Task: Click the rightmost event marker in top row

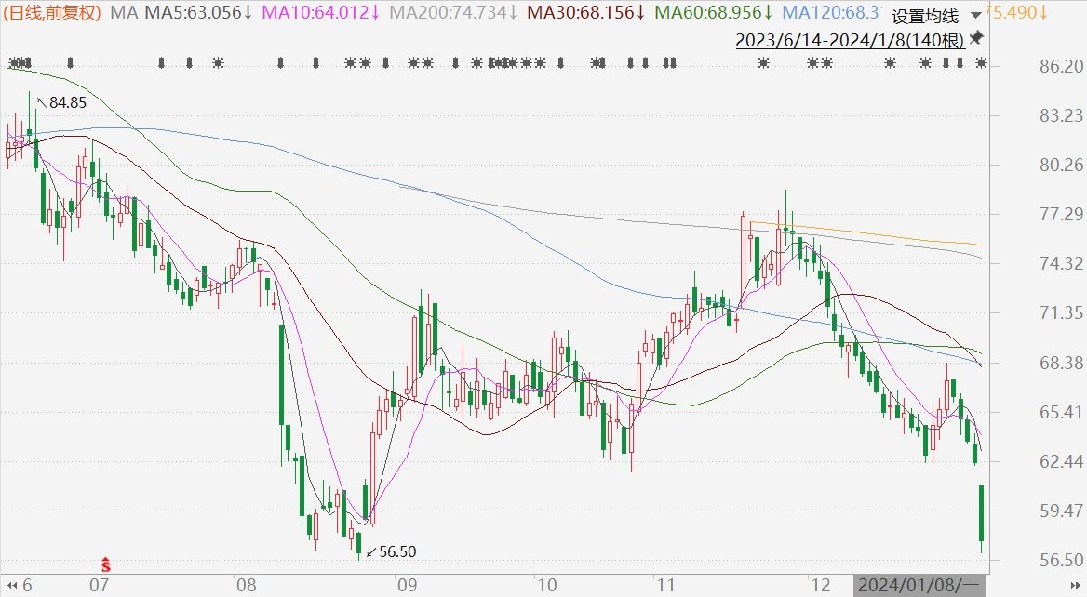Action: (x=981, y=63)
